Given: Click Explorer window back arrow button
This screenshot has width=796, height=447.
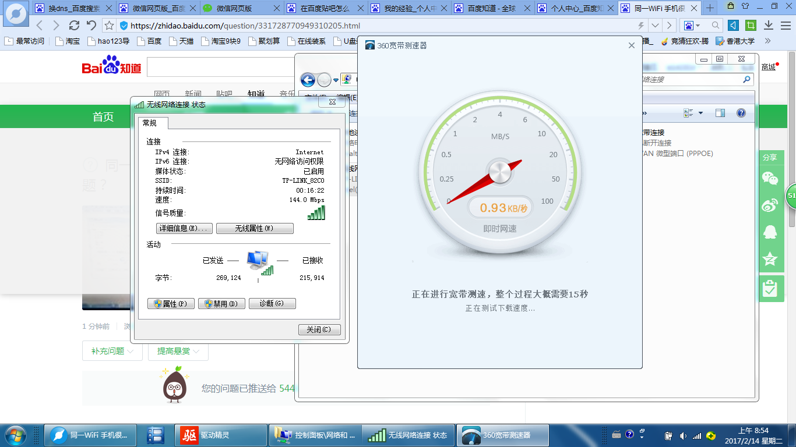Looking at the screenshot, I should pos(308,80).
